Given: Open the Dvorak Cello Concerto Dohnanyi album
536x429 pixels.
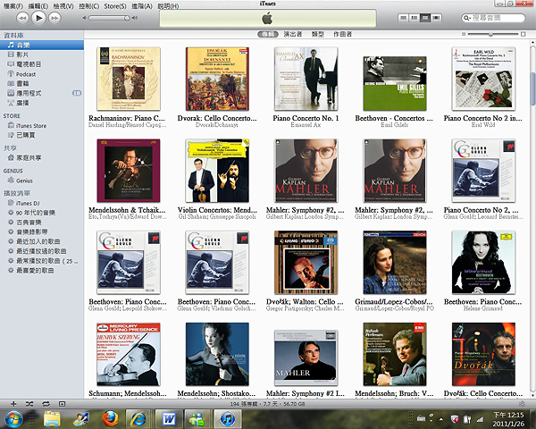Looking at the screenshot, I should [217, 79].
